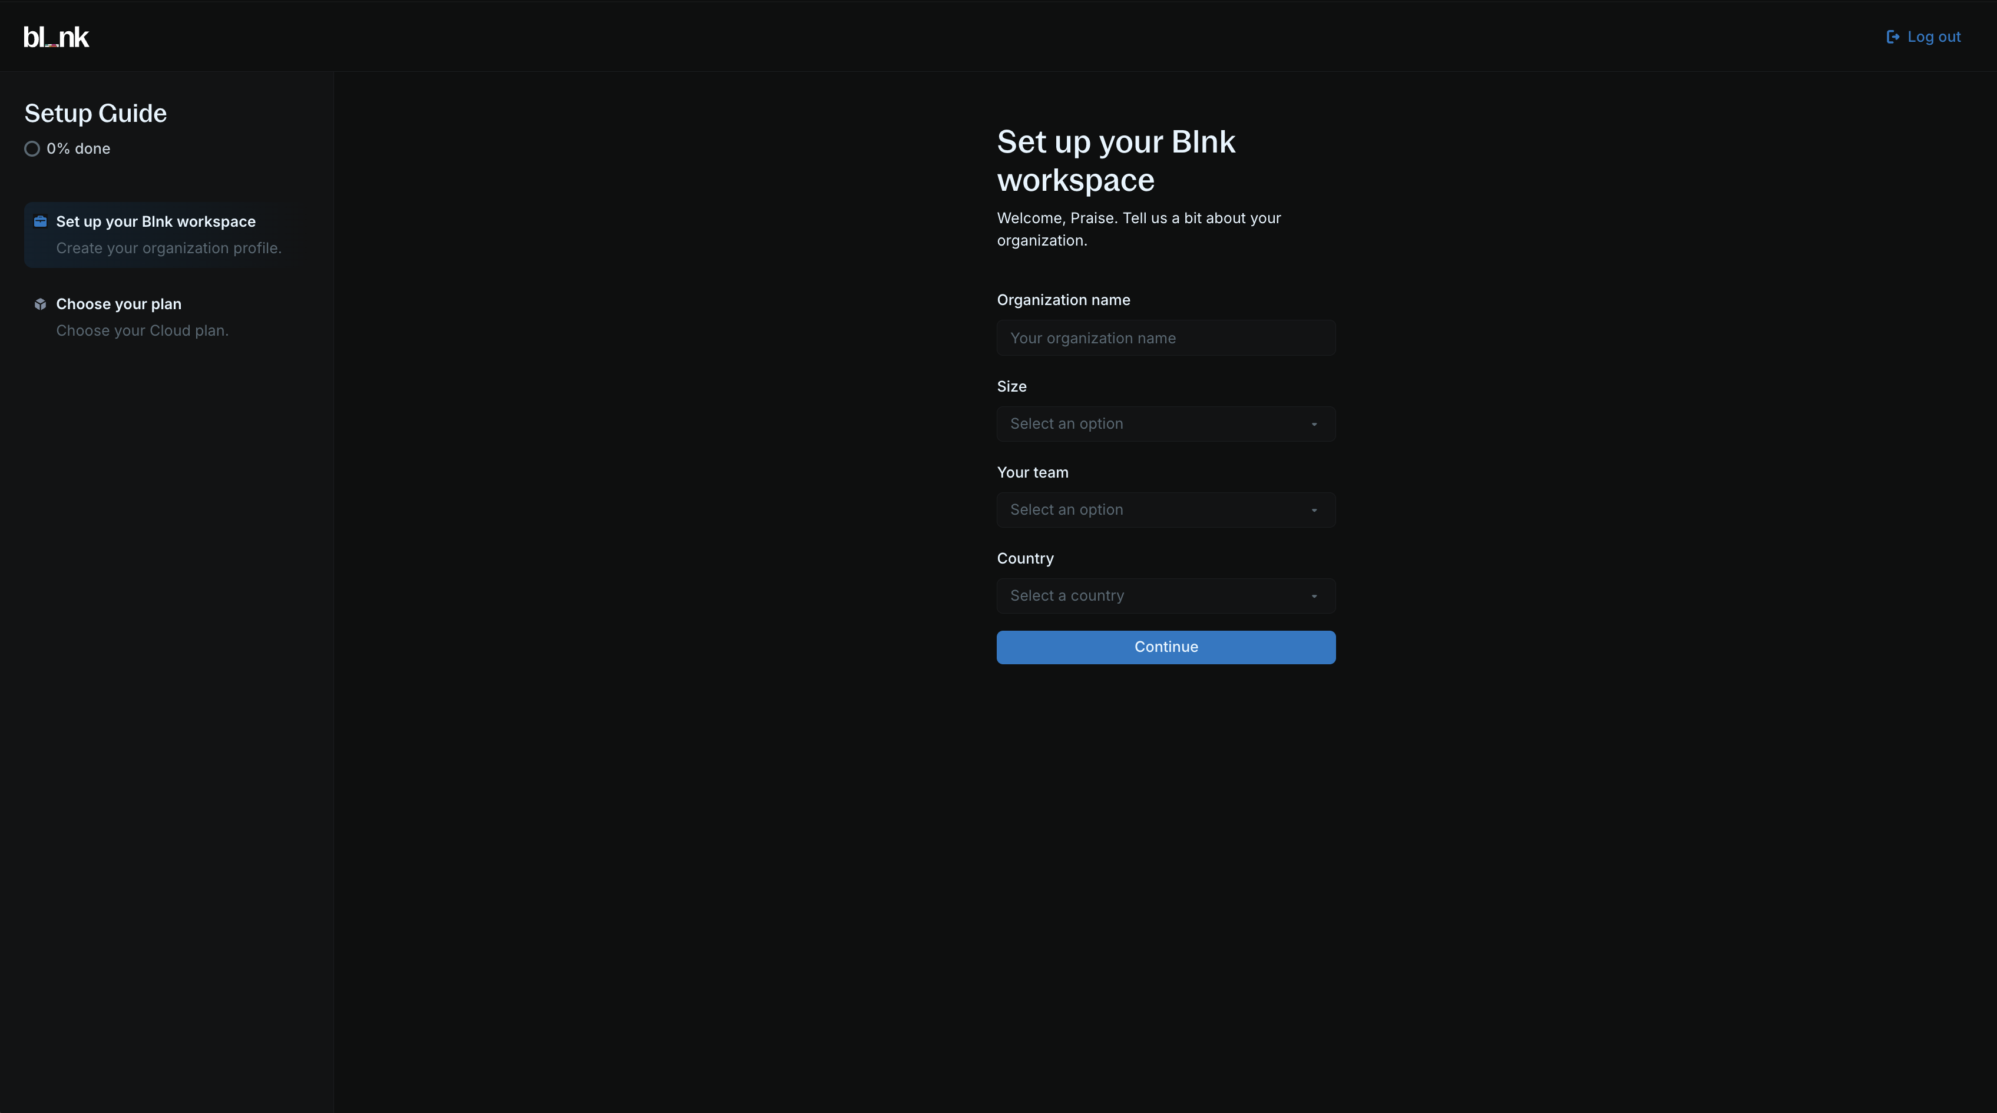The image size is (1997, 1113).
Task: Click the 'Create your organization profile.' text
Action: pyautogui.click(x=169, y=248)
